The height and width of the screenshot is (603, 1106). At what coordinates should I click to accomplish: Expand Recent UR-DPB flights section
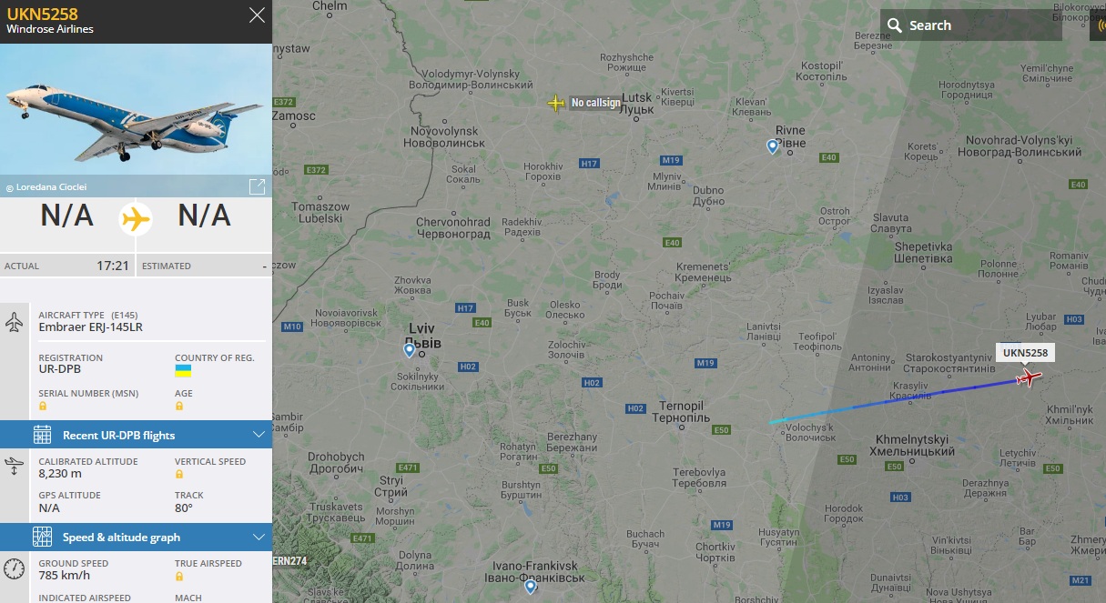point(136,435)
